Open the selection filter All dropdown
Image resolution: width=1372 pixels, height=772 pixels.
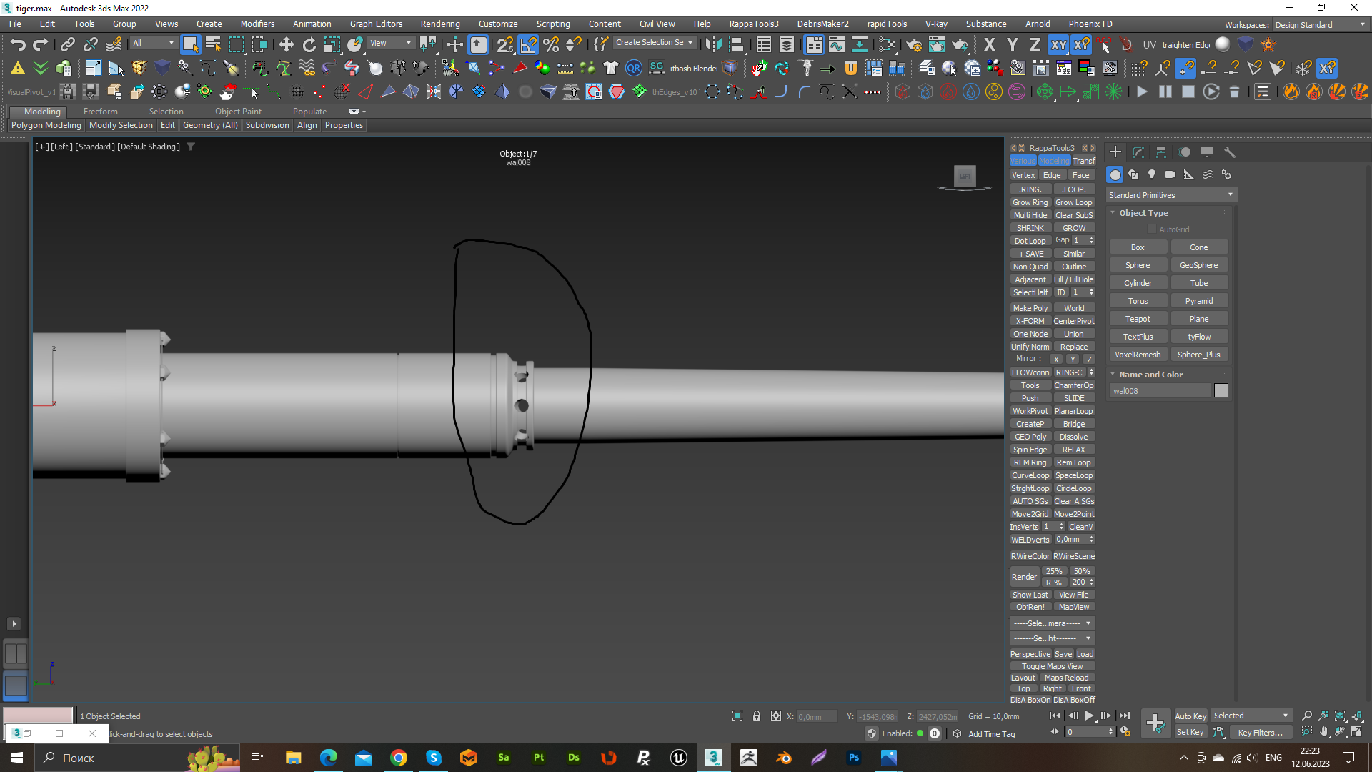pos(154,43)
